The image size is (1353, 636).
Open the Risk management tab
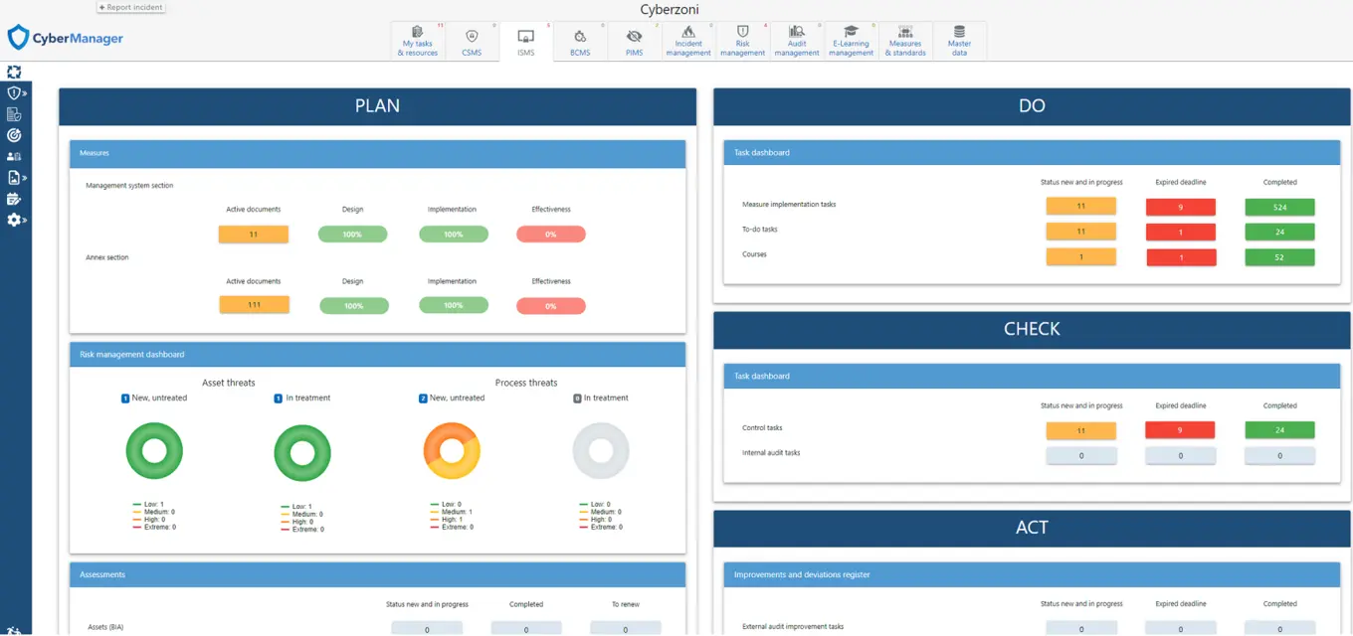743,42
